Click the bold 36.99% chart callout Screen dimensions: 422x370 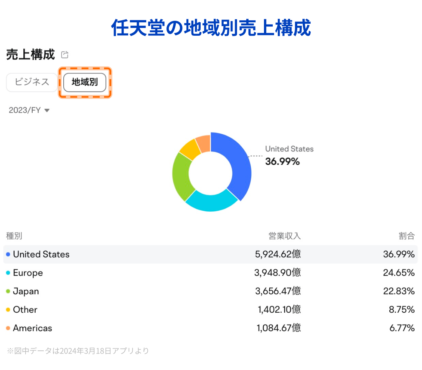tap(282, 161)
